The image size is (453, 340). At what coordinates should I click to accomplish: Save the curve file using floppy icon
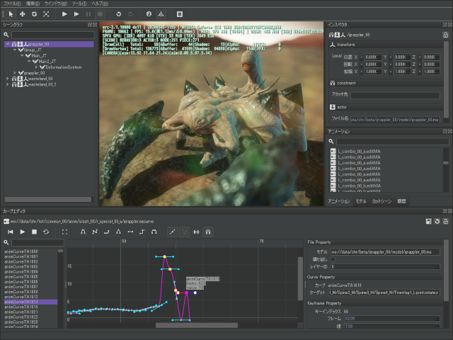click(x=429, y=221)
